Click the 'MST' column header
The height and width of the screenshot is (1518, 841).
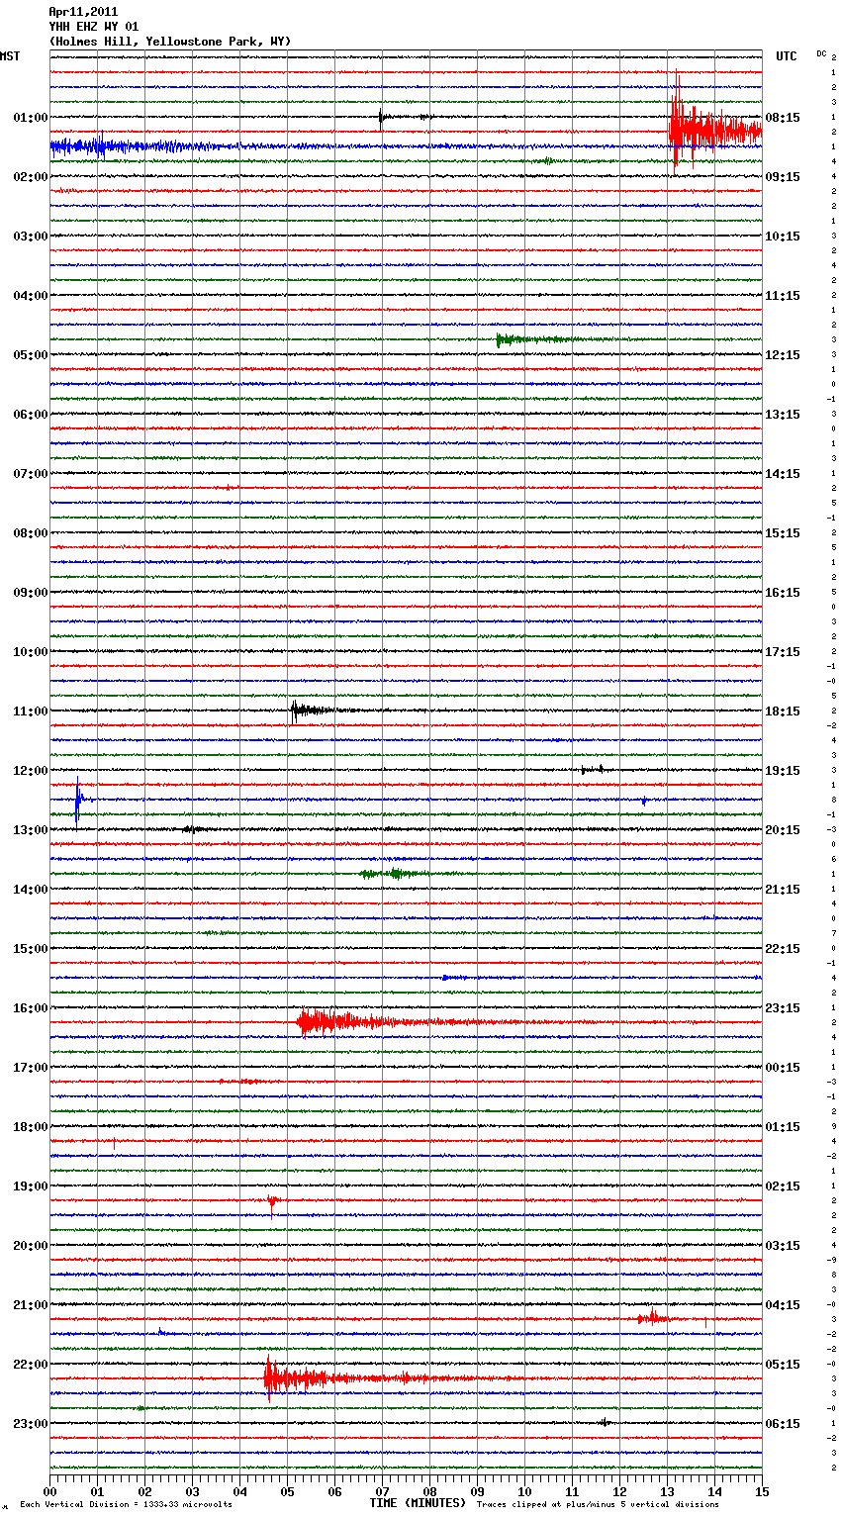point(10,56)
